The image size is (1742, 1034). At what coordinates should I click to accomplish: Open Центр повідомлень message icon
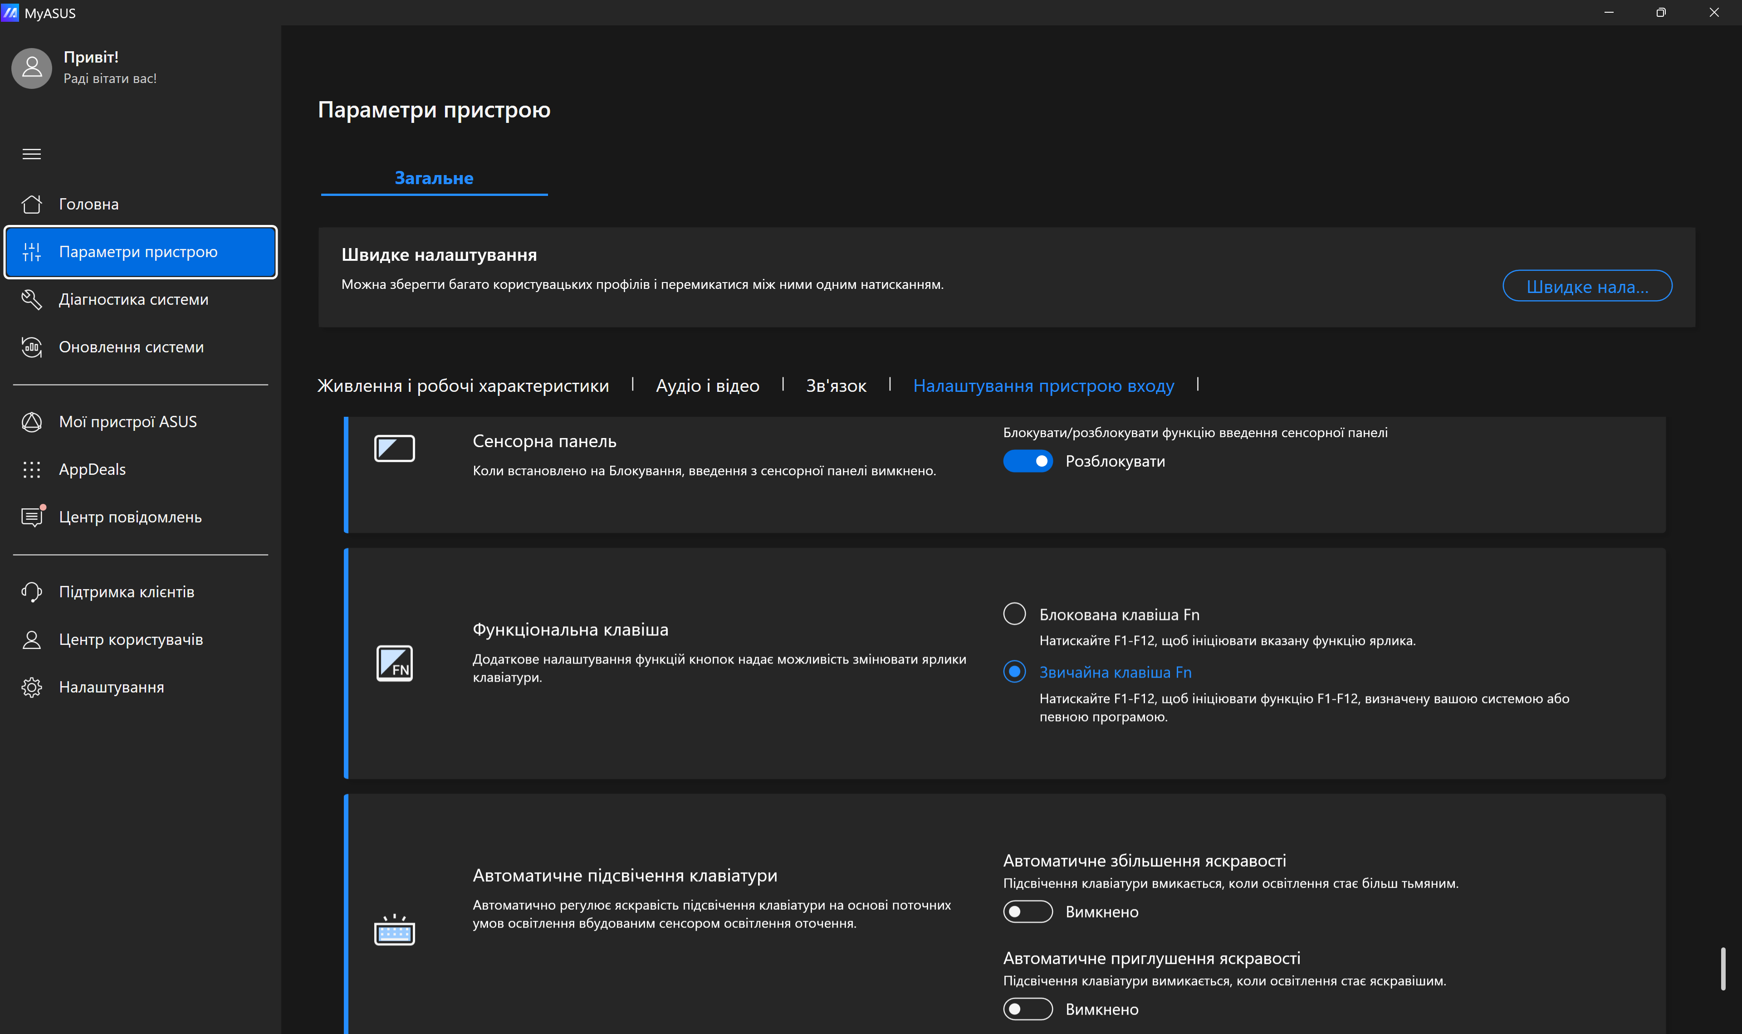(31, 517)
